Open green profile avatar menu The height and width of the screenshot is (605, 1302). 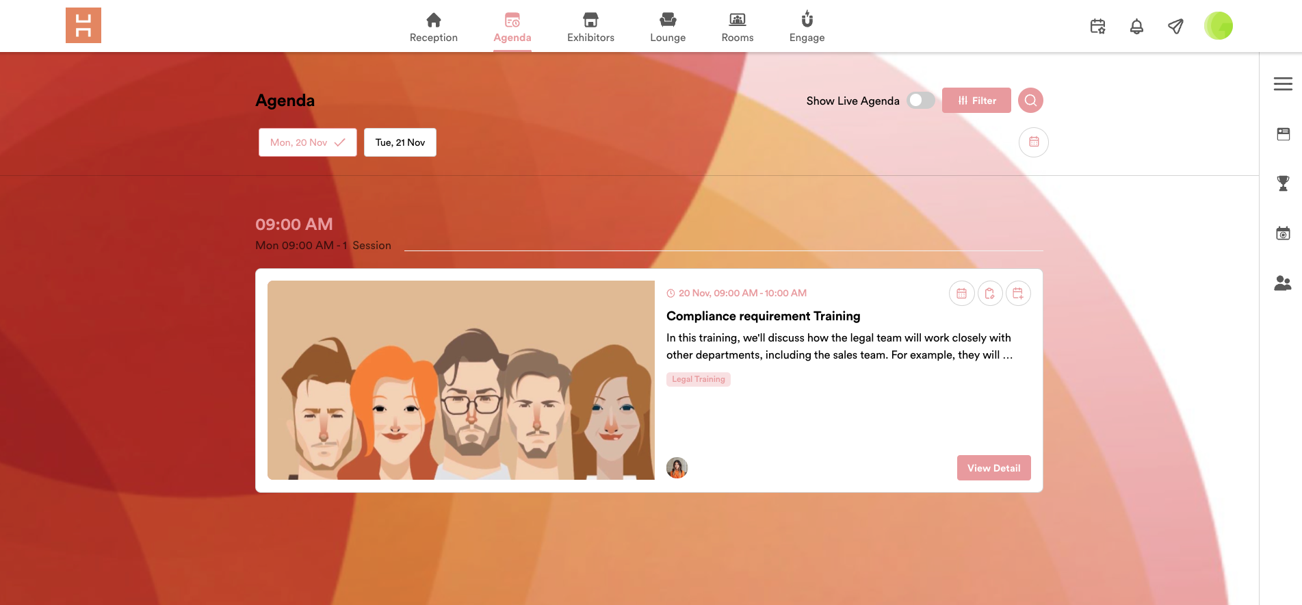pos(1219,26)
